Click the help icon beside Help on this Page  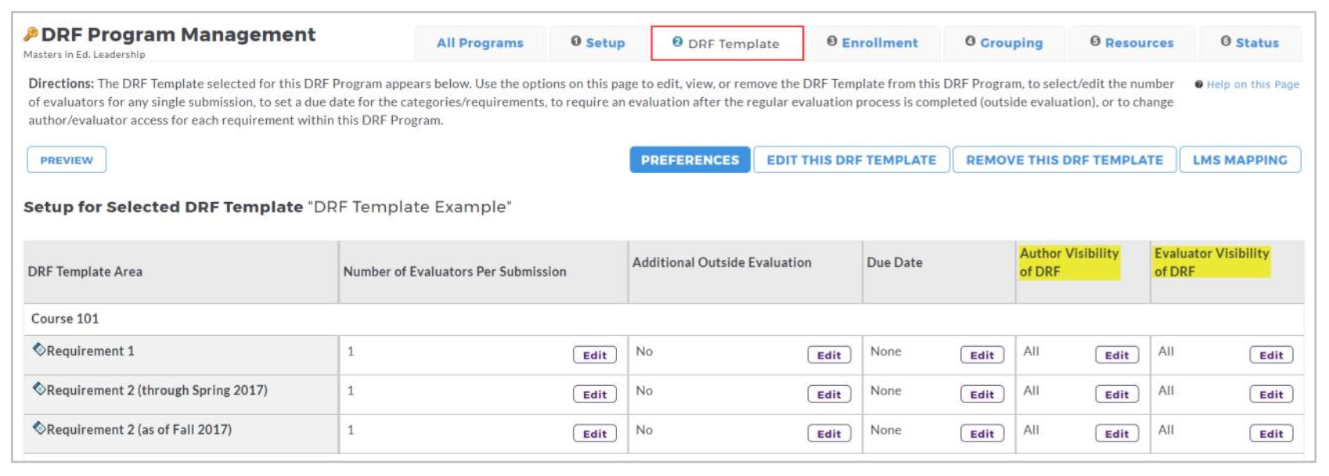tap(1198, 84)
